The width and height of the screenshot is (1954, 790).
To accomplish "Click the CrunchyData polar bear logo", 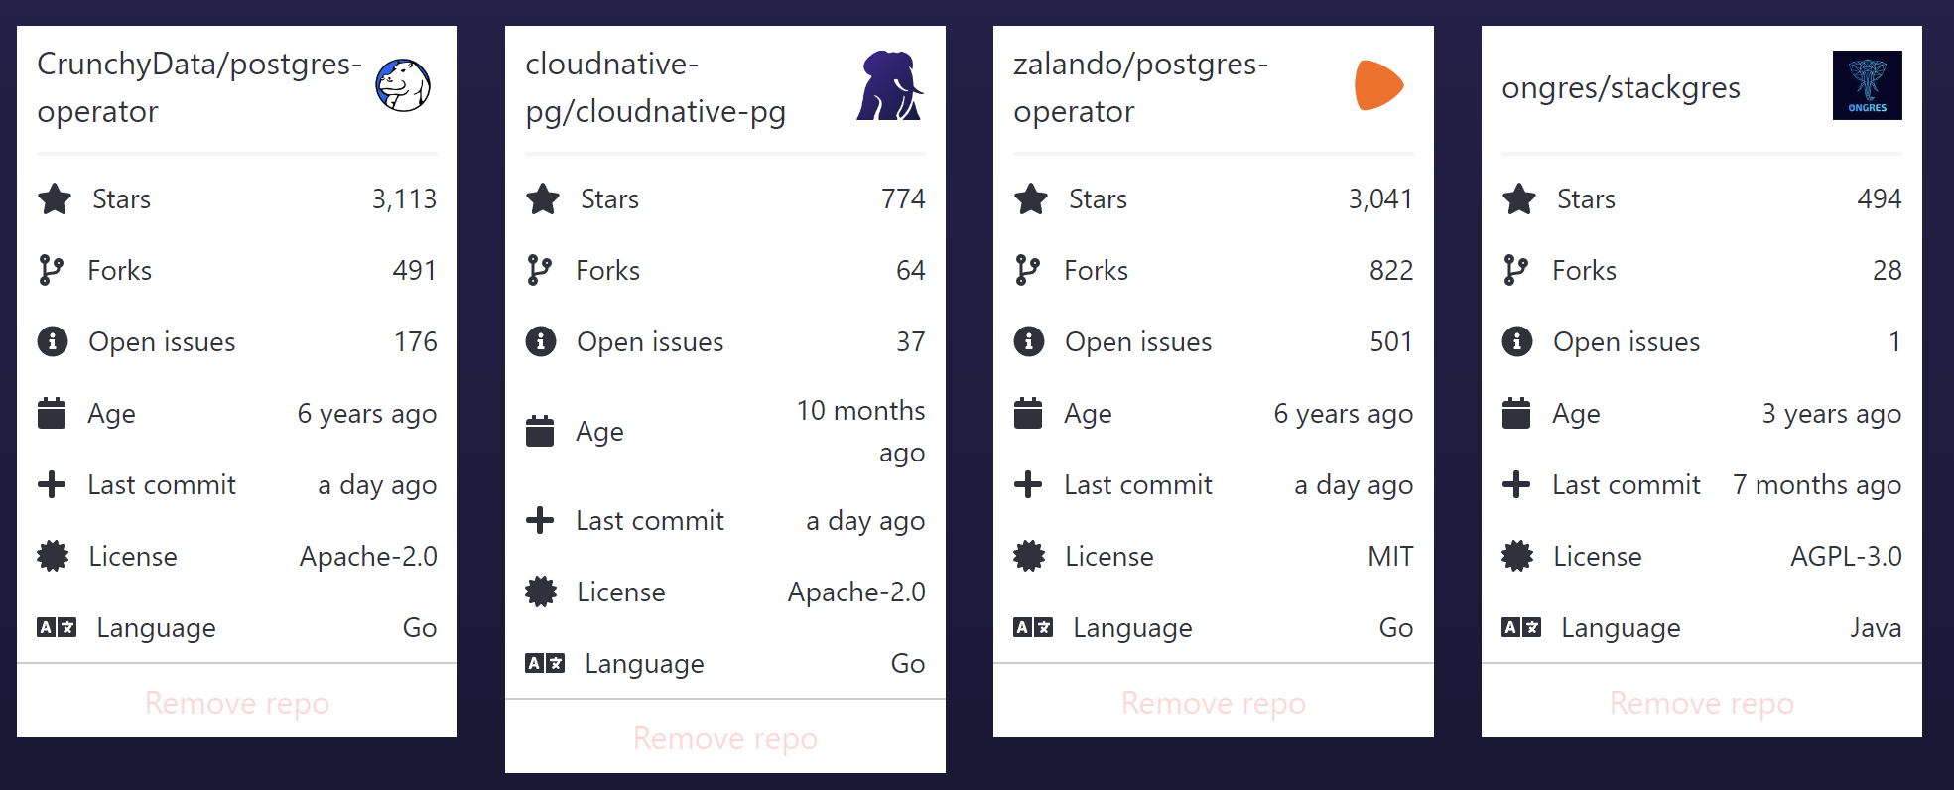I will click(403, 85).
